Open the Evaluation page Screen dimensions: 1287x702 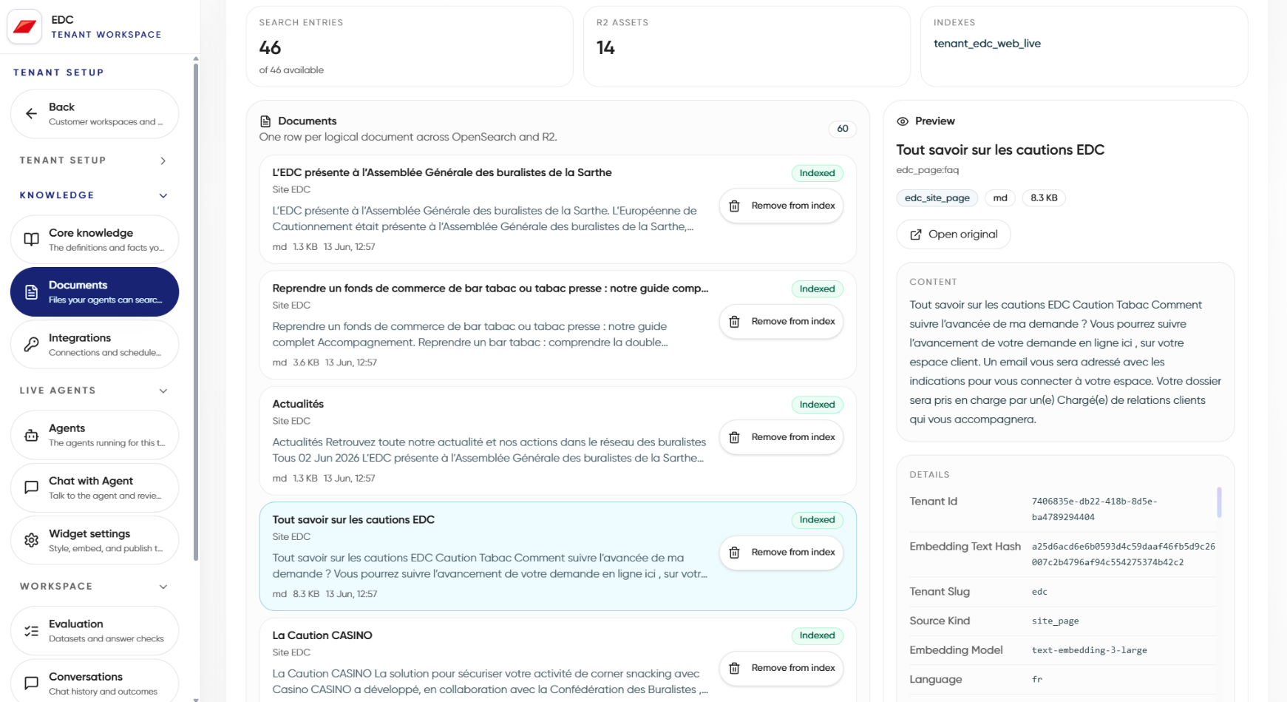pyautogui.click(x=95, y=631)
